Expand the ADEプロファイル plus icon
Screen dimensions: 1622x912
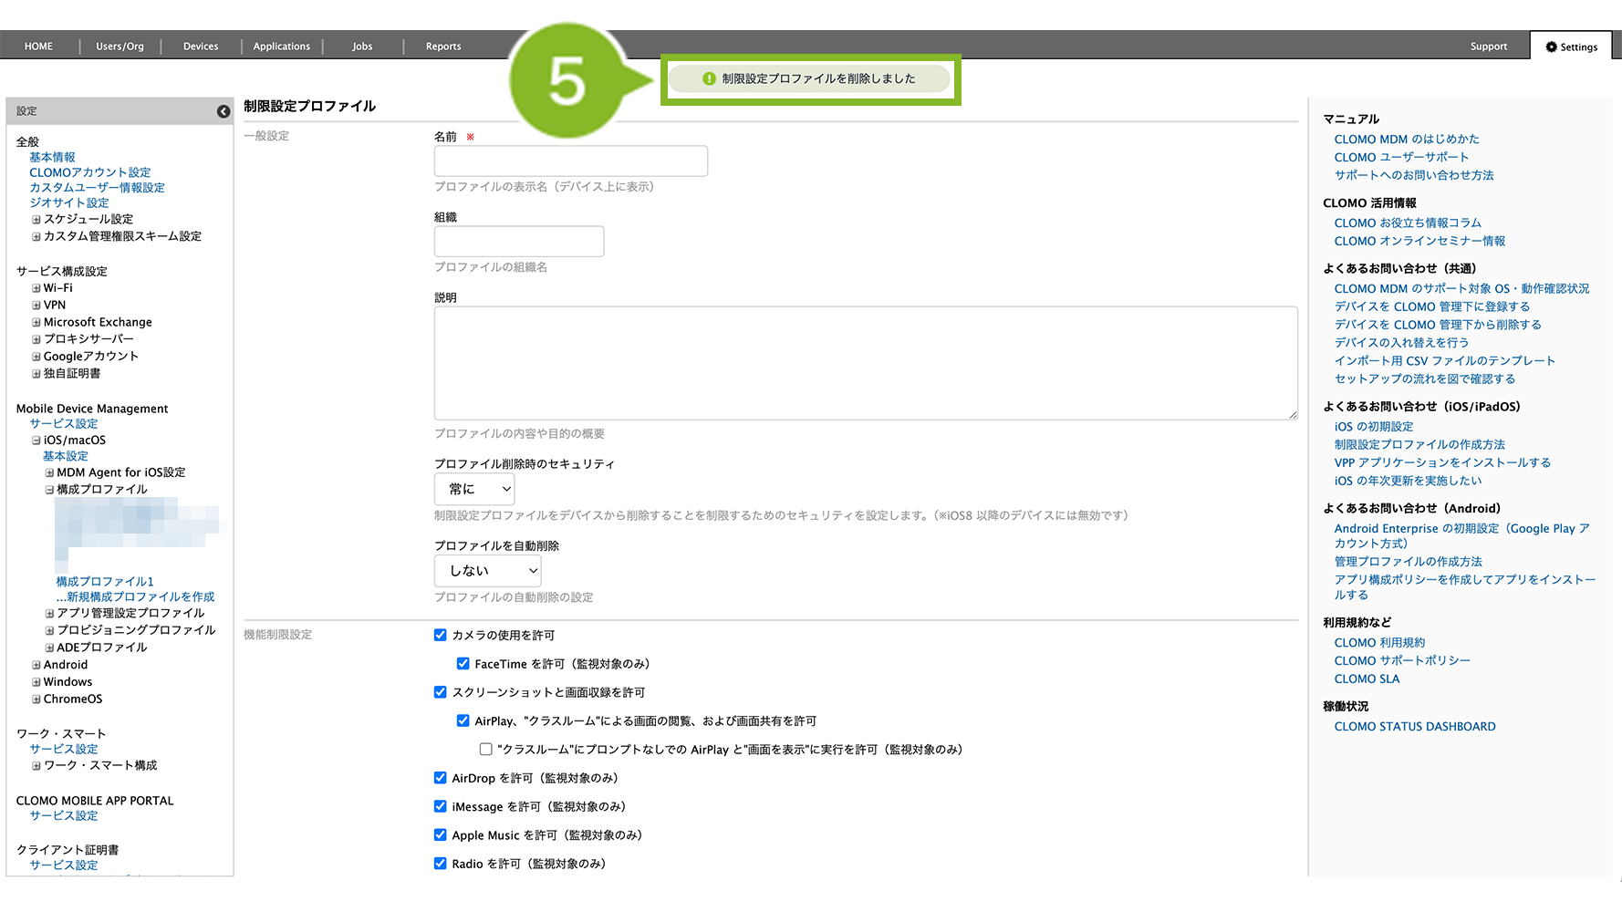(49, 648)
